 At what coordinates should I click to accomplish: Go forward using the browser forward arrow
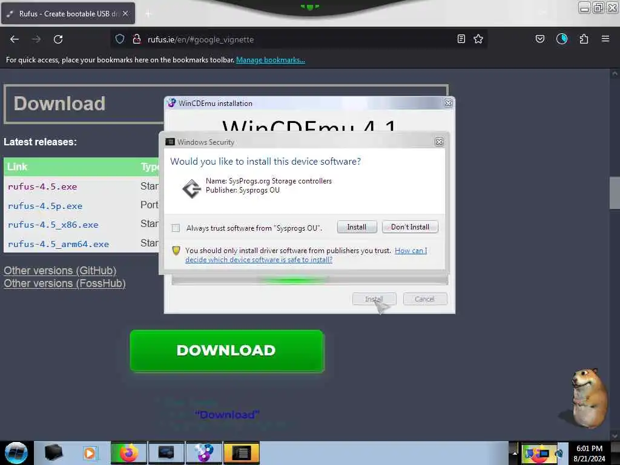coord(36,39)
